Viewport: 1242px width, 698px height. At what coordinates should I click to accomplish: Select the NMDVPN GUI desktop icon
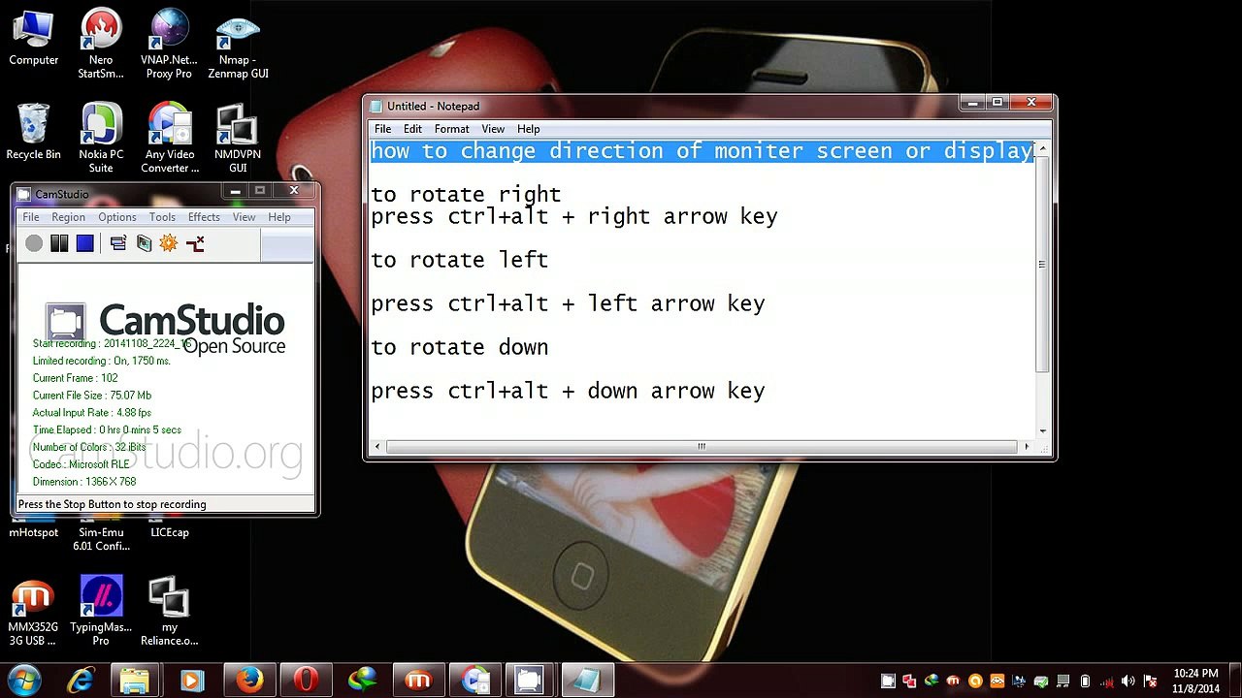(x=238, y=138)
